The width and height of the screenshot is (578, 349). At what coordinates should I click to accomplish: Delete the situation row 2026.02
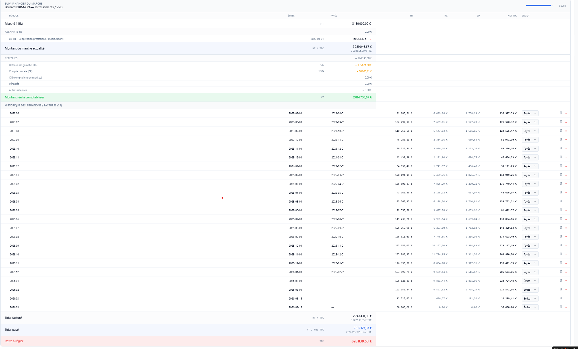[566, 290]
